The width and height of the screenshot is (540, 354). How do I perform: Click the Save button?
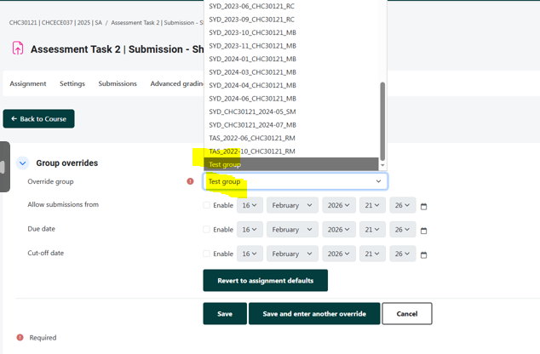[225, 314]
